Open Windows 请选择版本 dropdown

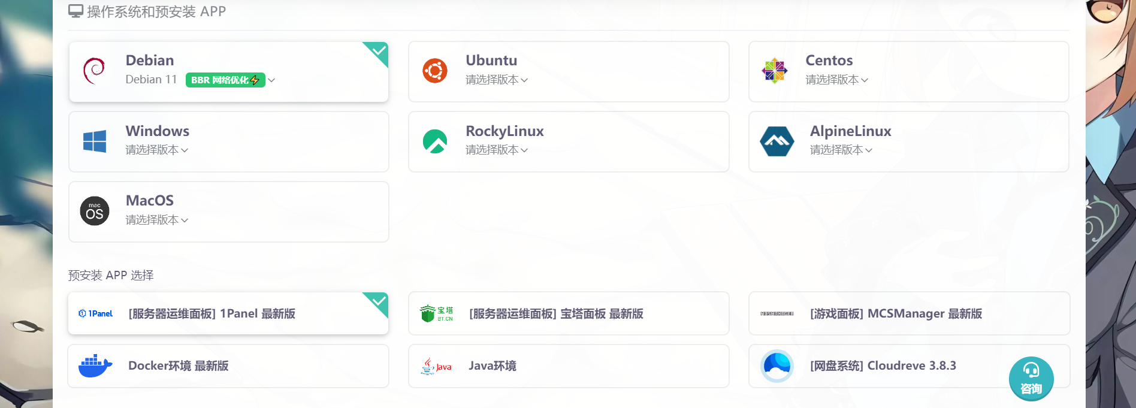[x=157, y=150]
